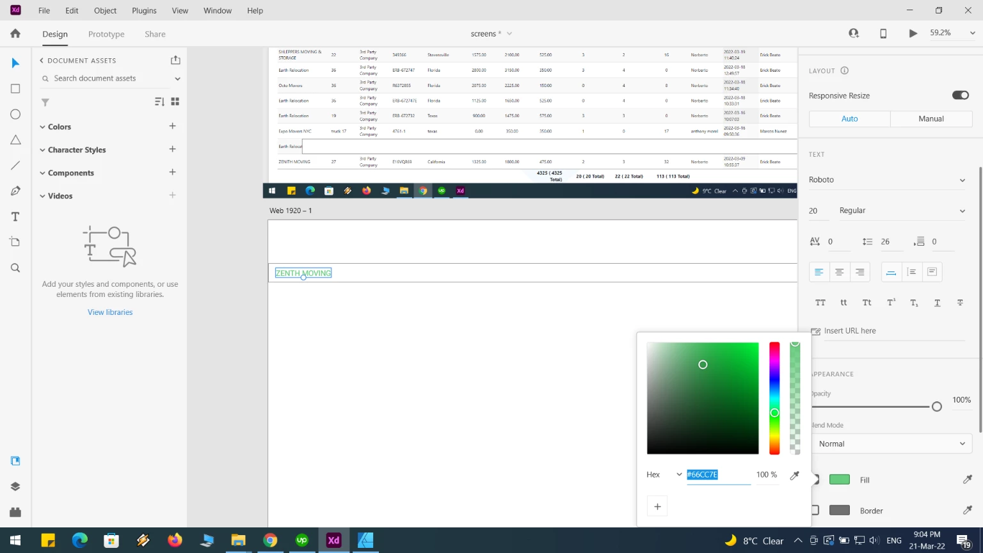Select the Select (arrow) tool
The image size is (983, 553).
point(15,63)
